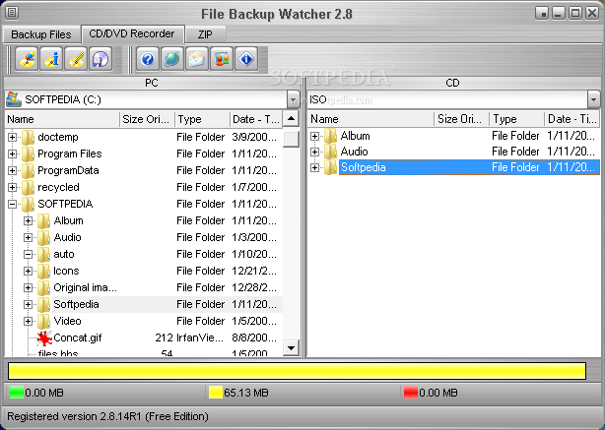
Task: Select the CD/DVD Recorder tab
Action: [132, 33]
